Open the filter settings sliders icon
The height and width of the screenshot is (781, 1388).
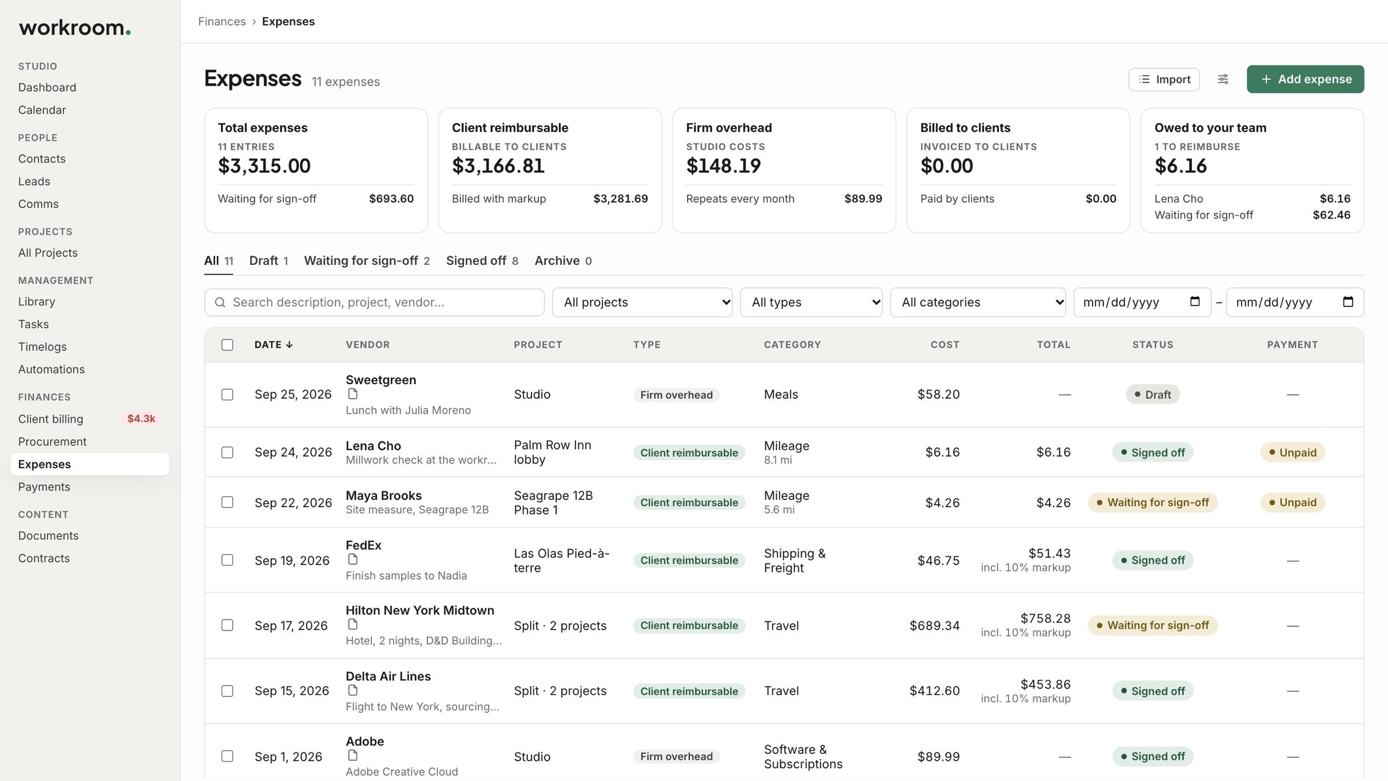click(x=1223, y=79)
